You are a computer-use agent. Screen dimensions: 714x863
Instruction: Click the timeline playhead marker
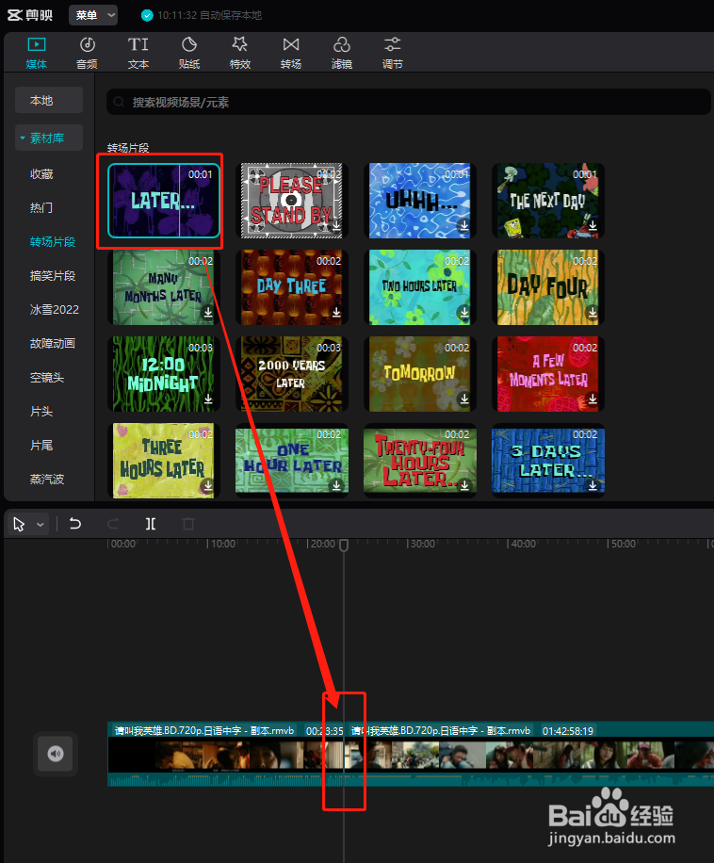click(x=344, y=545)
